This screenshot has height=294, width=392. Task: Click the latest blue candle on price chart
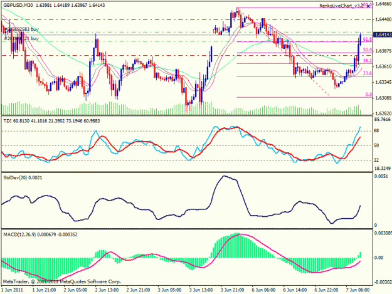coord(360,39)
